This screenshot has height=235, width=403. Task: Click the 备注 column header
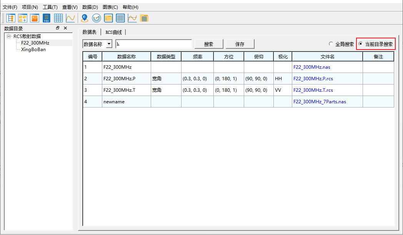pos(378,57)
